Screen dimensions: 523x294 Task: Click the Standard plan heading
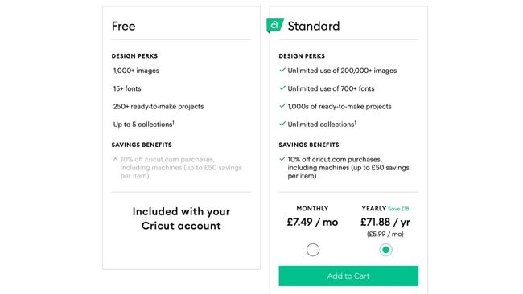tap(314, 26)
